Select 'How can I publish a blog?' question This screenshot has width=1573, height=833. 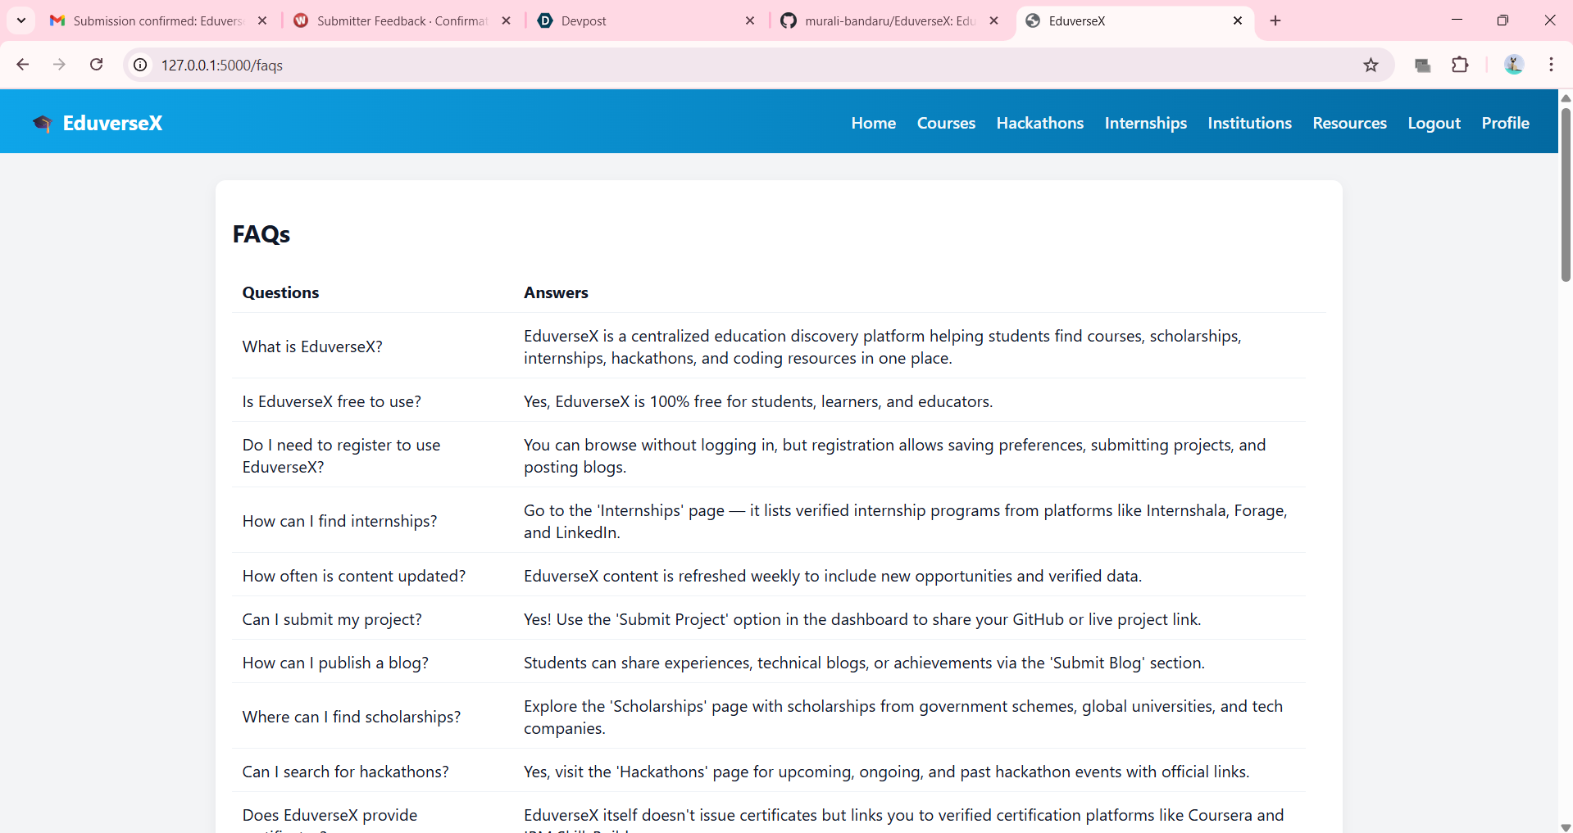[335, 663]
